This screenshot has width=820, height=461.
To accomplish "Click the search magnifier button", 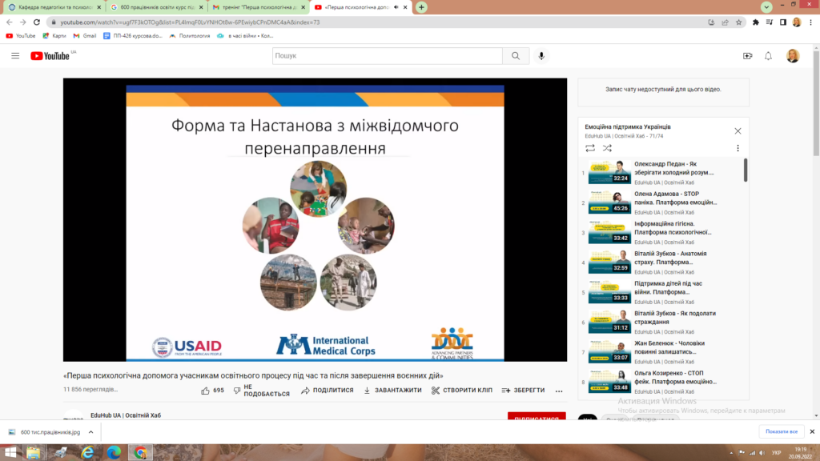I will tap(515, 56).
